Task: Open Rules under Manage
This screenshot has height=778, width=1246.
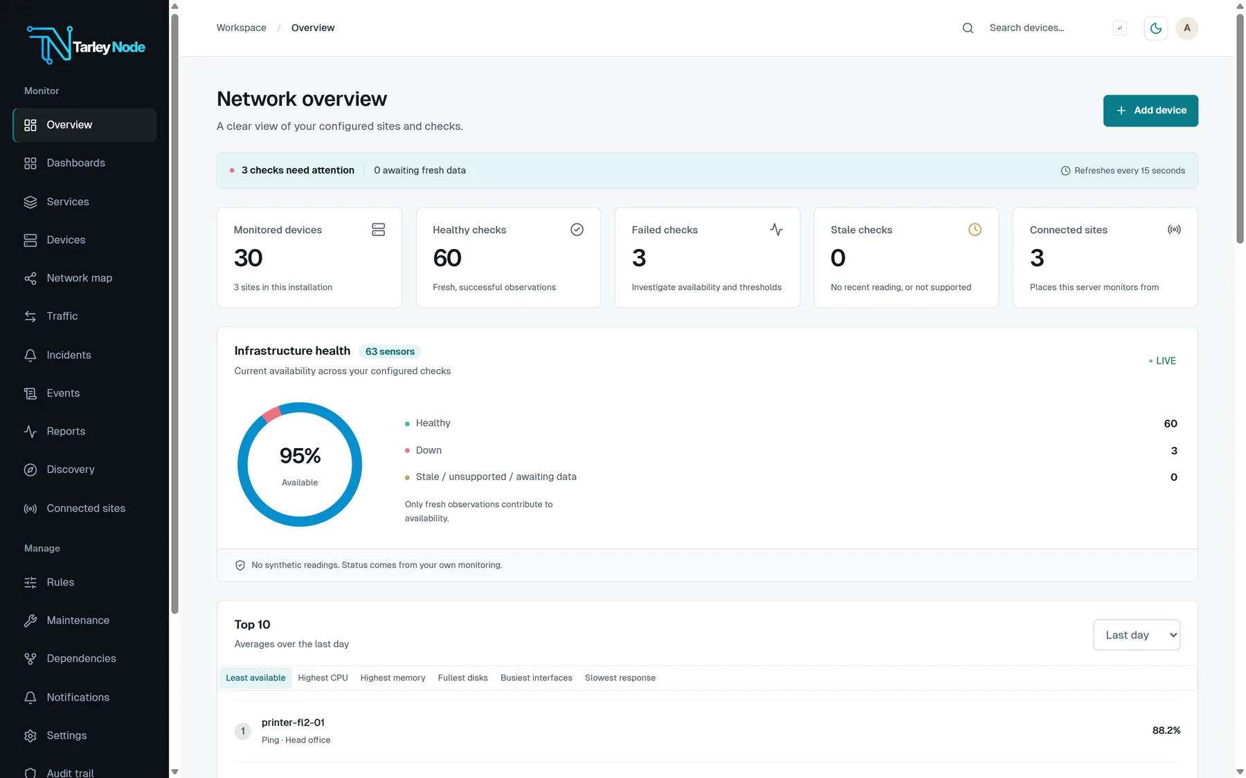Action: 84,582
